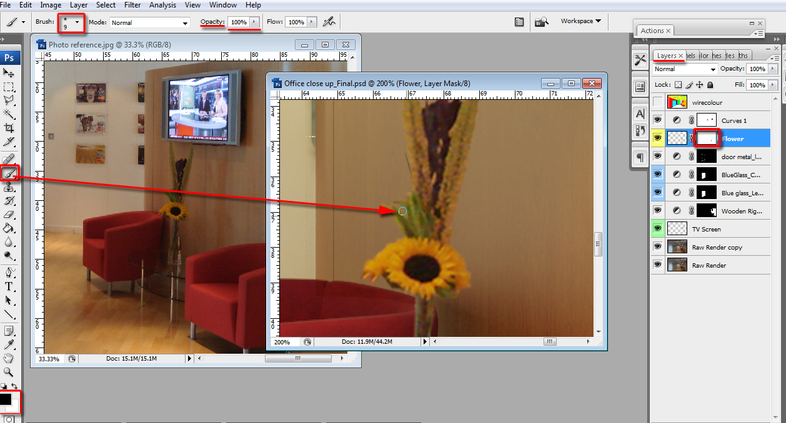
Task: Hide the Blue glass_Le layer
Action: click(657, 193)
